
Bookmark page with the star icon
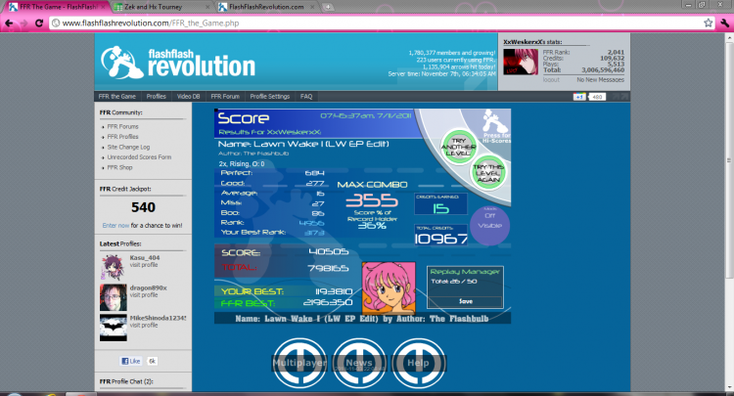coord(709,22)
